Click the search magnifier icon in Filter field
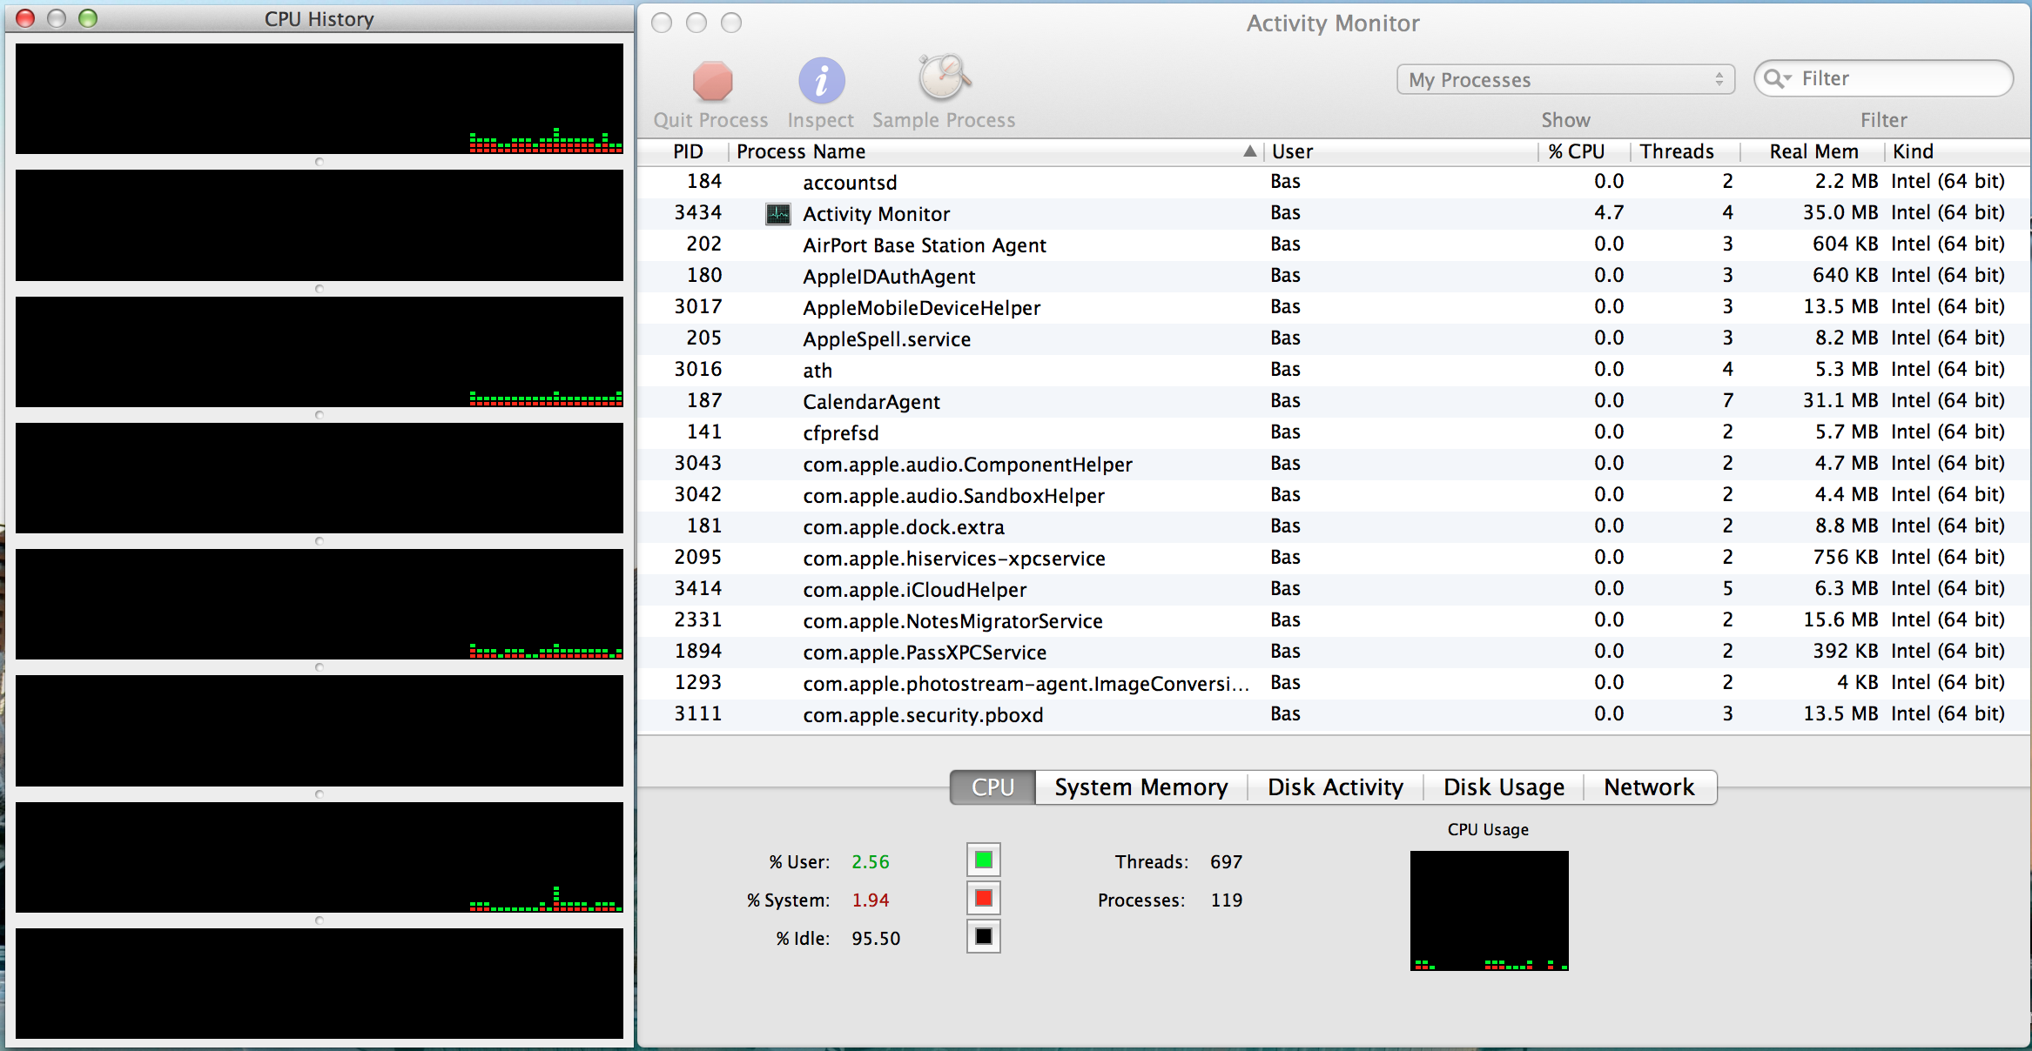This screenshot has width=2032, height=1051. click(1777, 79)
